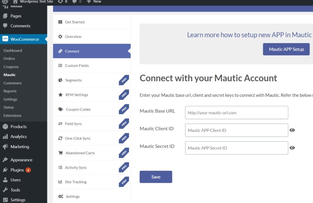The image size is (313, 203).
Task: Click the Mautic APP Setup button
Action: click(286, 49)
